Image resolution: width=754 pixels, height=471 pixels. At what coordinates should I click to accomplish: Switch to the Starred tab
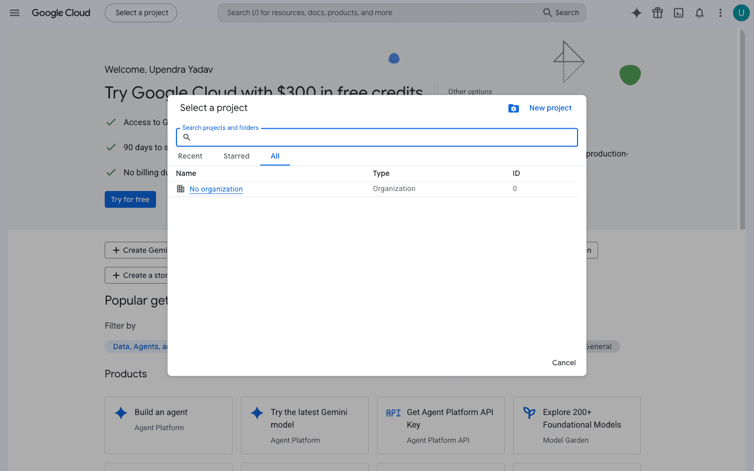(x=237, y=156)
